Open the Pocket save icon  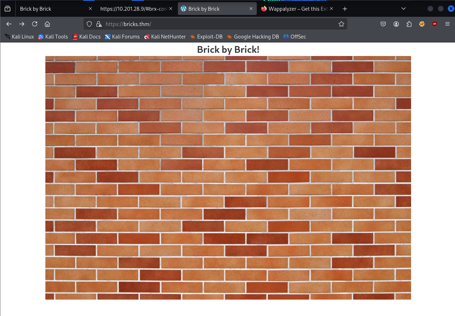click(383, 24)
